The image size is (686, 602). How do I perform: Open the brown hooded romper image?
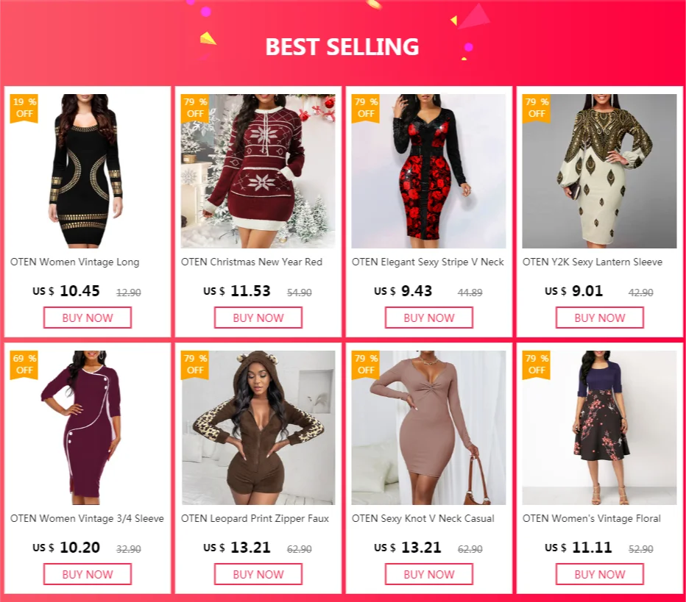(x=258, y=427)
